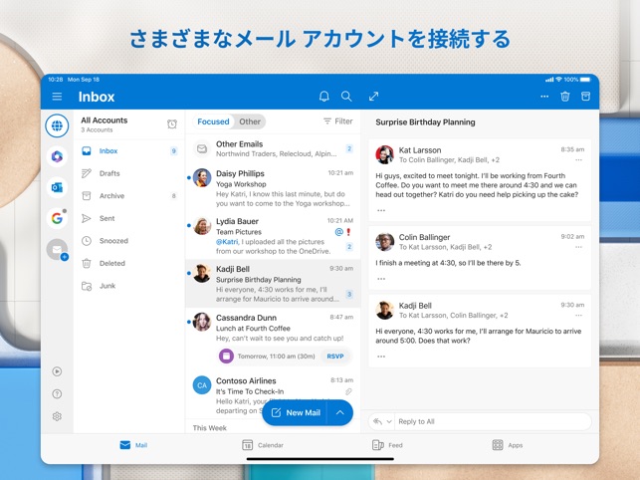Open the play icon in sidebar

(57, 371)
